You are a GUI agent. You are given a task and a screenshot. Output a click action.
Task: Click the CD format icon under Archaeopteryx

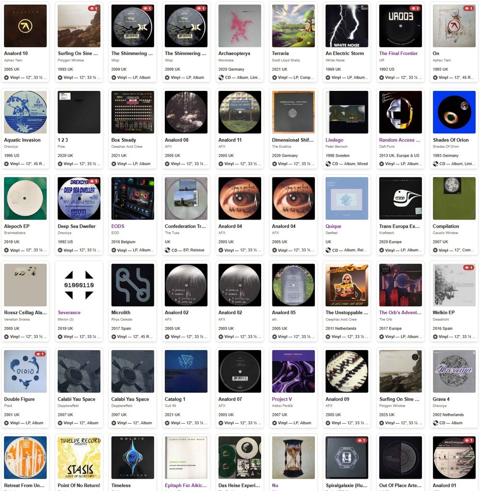point(221,78)
